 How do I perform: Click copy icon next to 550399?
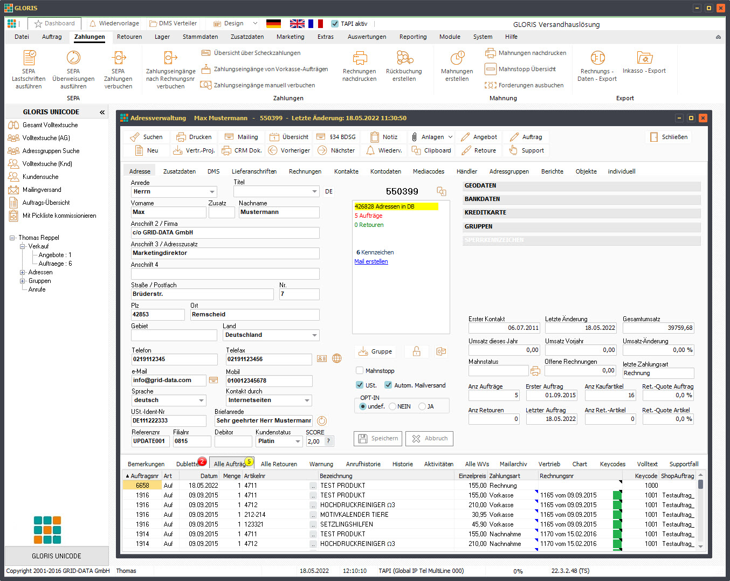[442, 191]
